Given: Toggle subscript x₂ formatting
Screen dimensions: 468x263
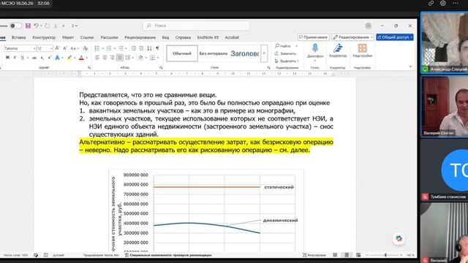Looking at the screenshot, I should coord(42,58).
